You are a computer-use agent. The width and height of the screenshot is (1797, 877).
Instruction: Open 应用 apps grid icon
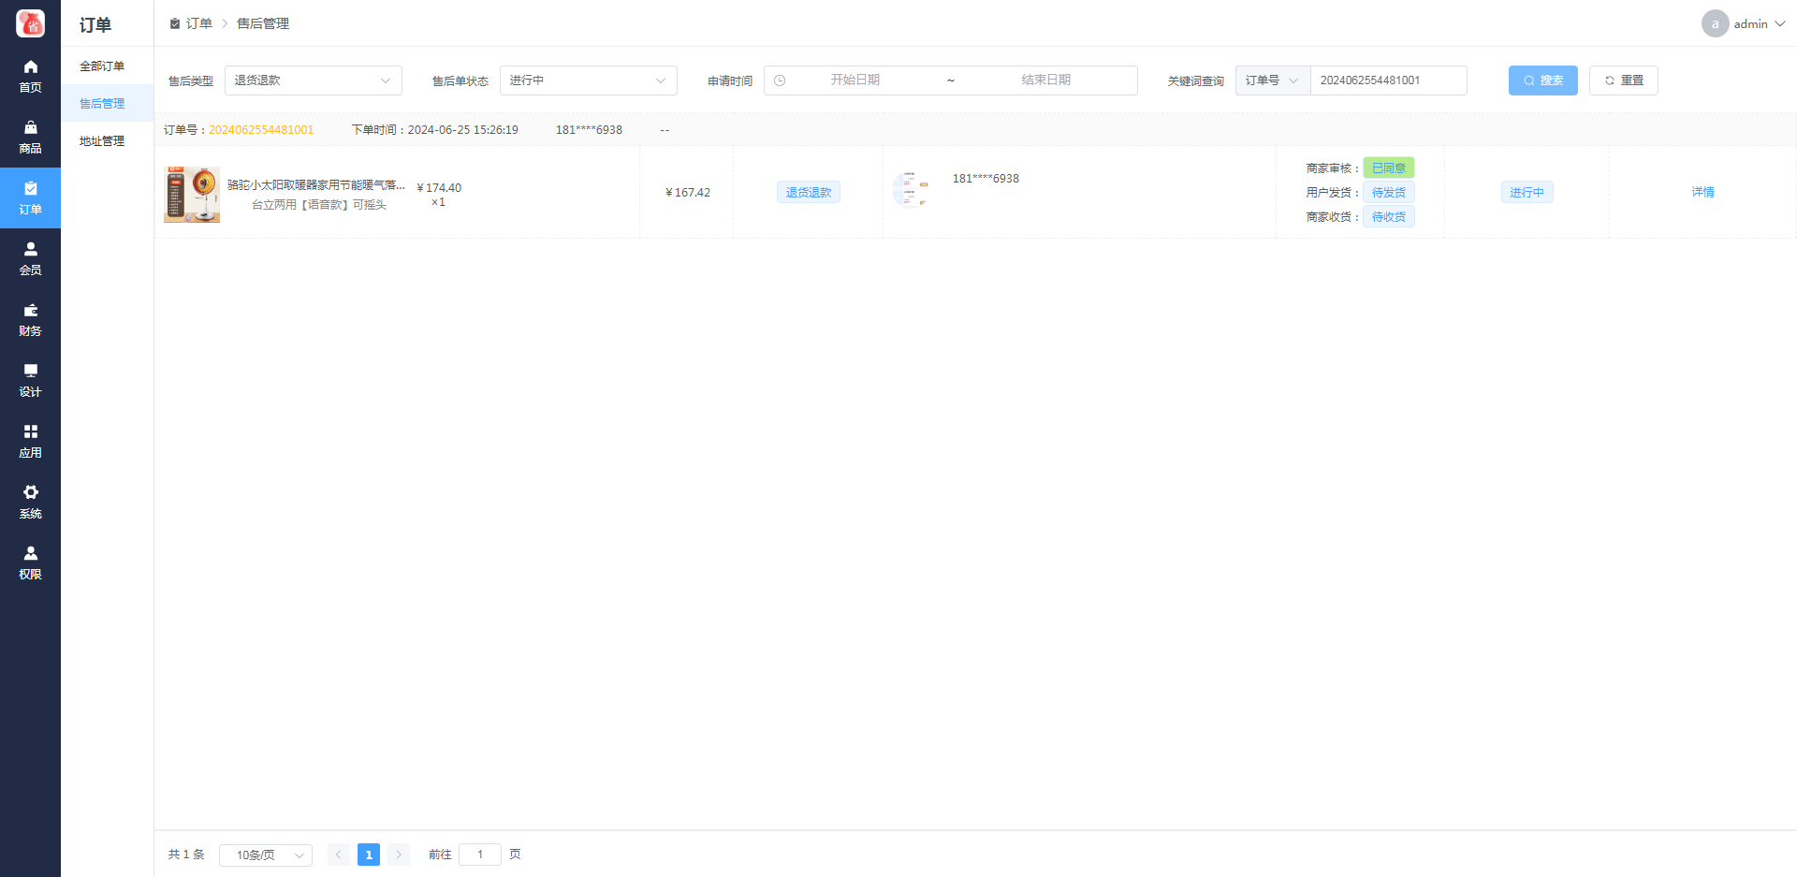coord(30,432)
